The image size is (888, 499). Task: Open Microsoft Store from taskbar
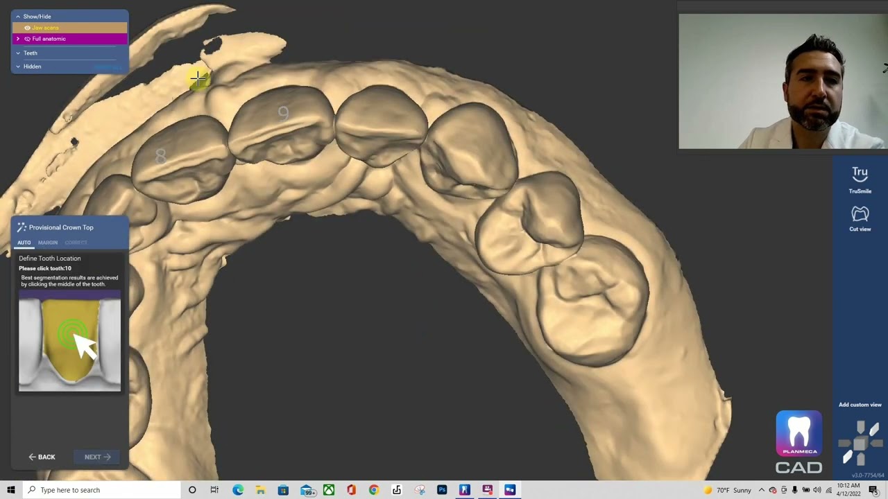pyautogui.click(x=283, y=490)
